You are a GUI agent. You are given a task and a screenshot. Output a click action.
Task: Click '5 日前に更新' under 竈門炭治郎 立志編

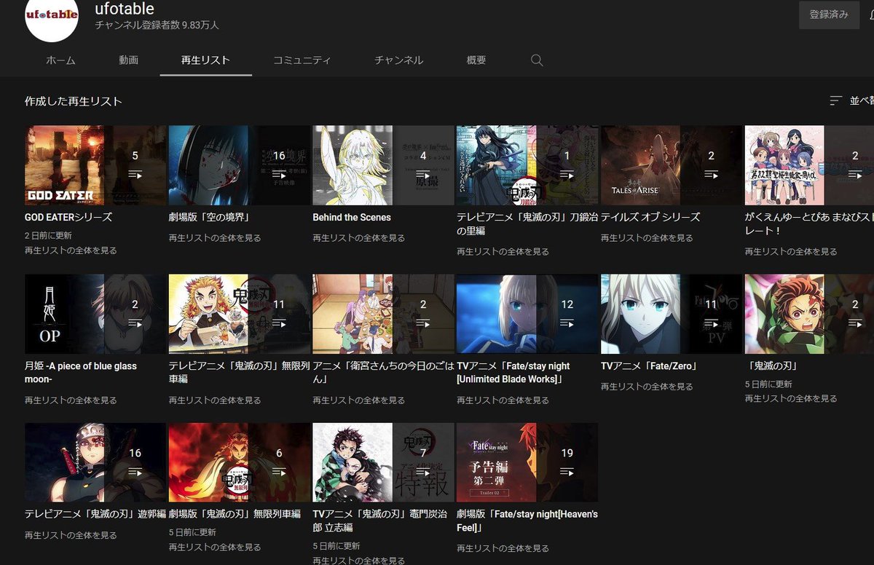pyautogui.click(x=336, y=546)
